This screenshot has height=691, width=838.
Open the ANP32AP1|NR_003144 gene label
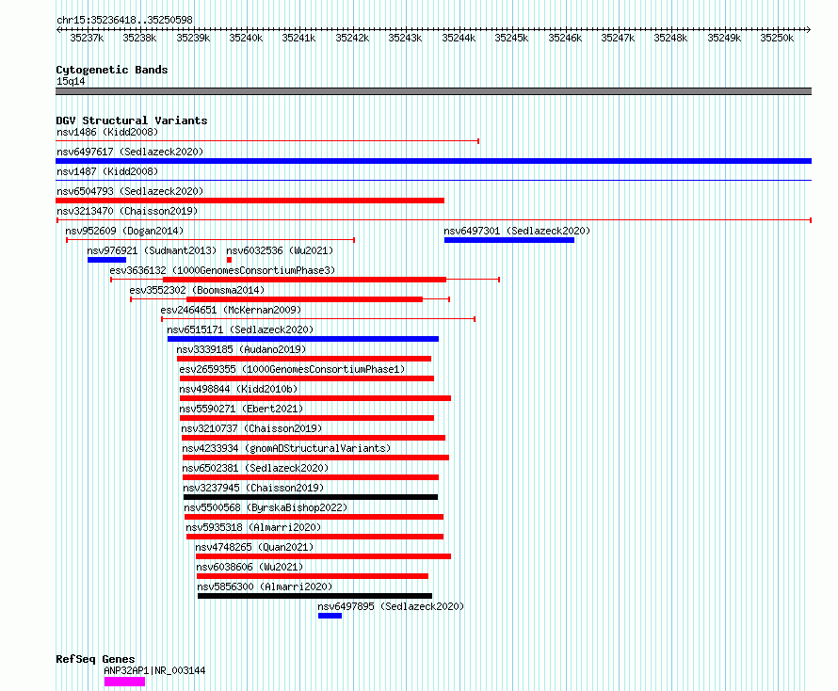point(154,670)
